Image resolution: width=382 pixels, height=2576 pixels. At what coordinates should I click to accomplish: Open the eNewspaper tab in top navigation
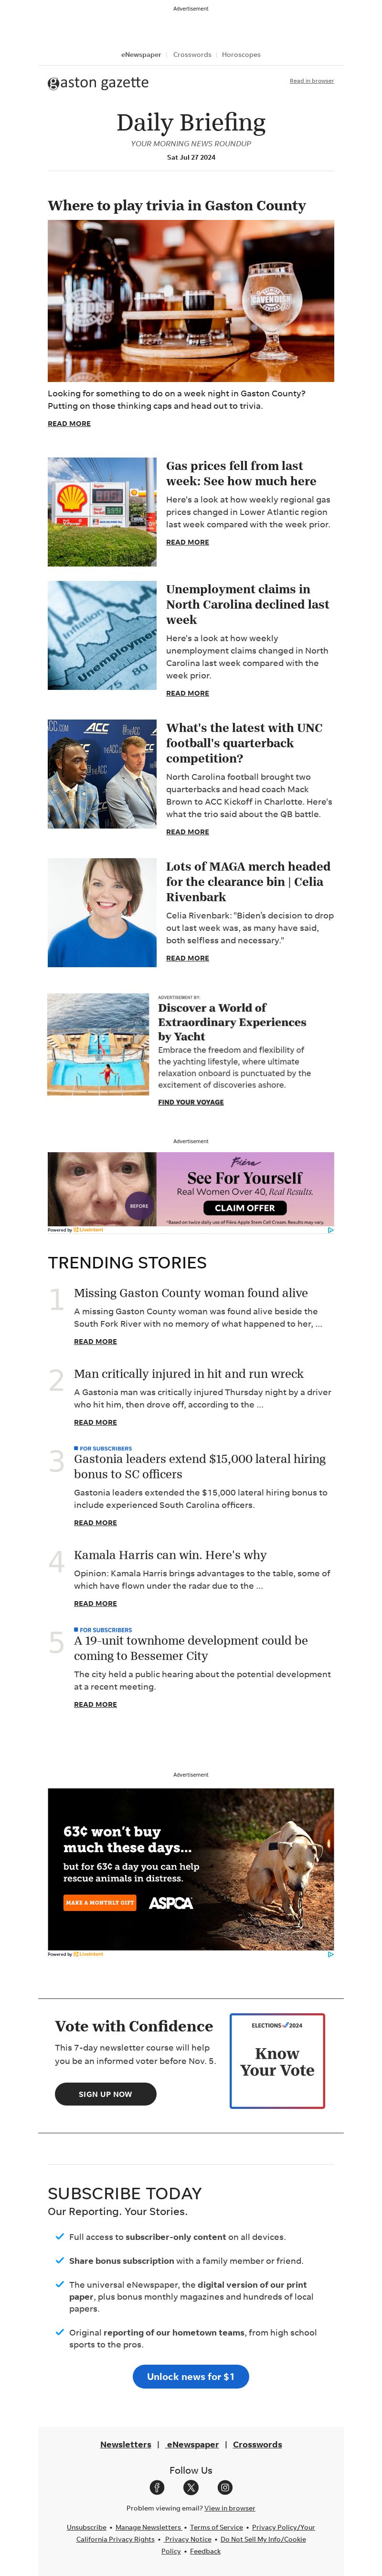(141, 55)
